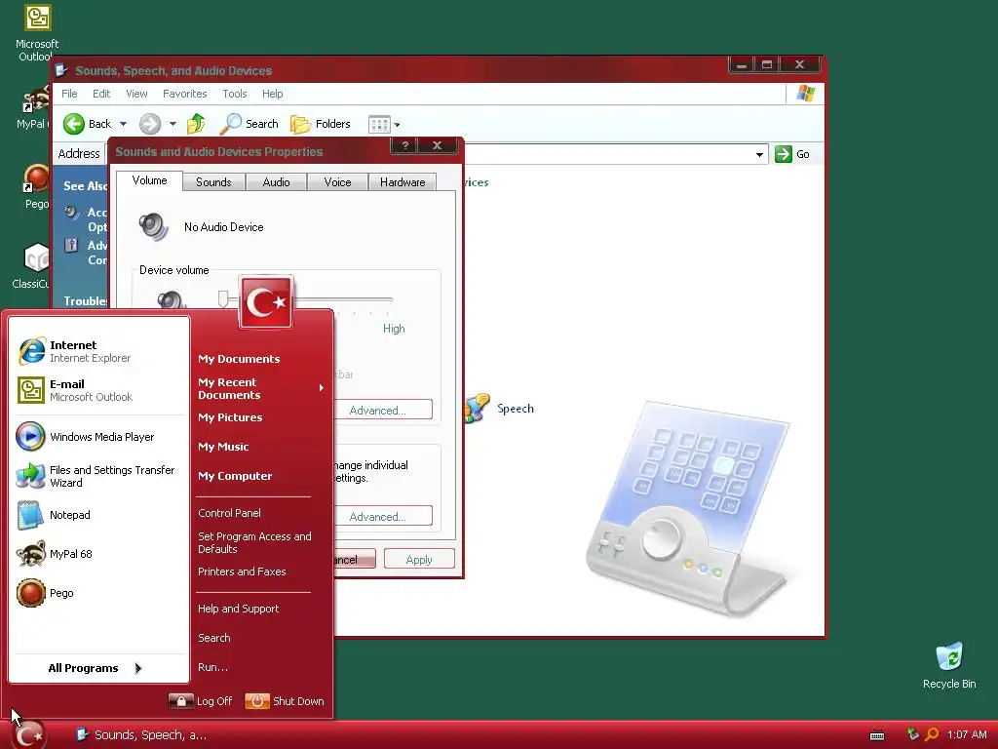Viewport: 998px width, 749px height.
Task: Open the Forward history dropdown arrow
Action: [x=173, y=124]
